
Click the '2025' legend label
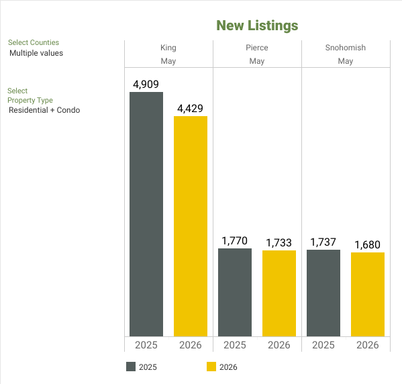pyautogui.click(x=148, y=367)
